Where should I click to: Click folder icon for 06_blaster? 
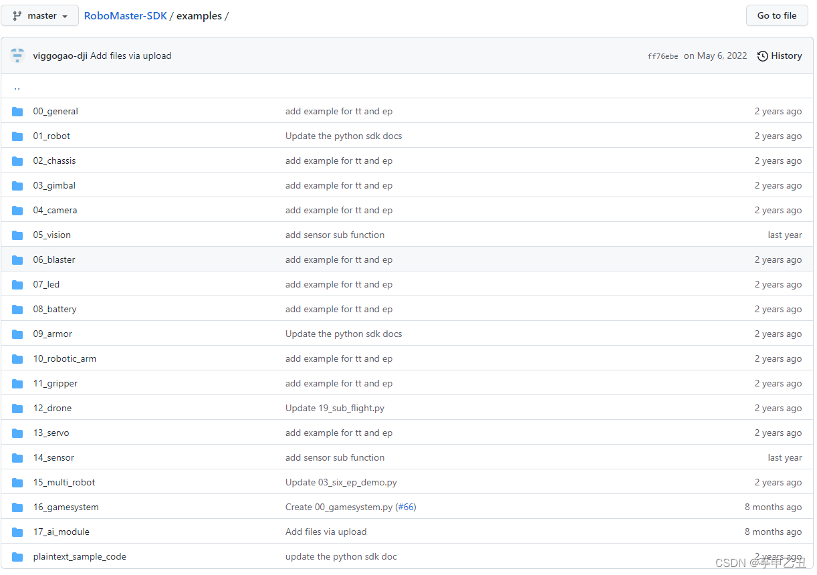(17, 260)
